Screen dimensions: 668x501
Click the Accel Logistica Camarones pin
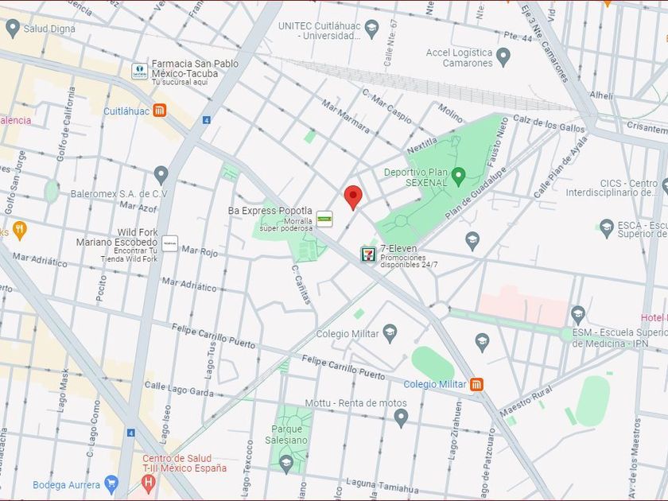pos(503,56)
